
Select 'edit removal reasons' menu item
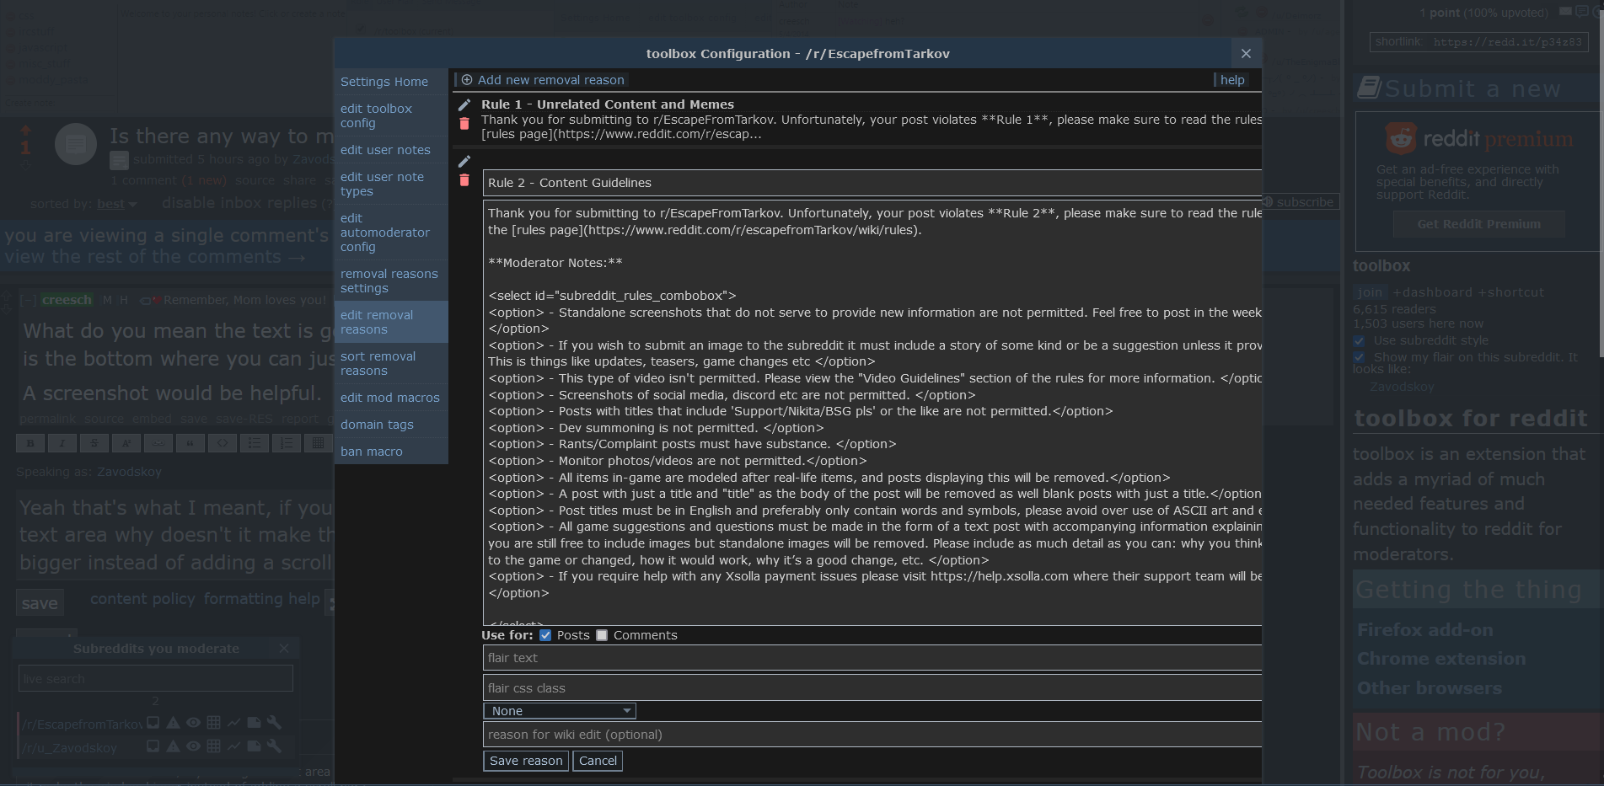click(391, 323)
